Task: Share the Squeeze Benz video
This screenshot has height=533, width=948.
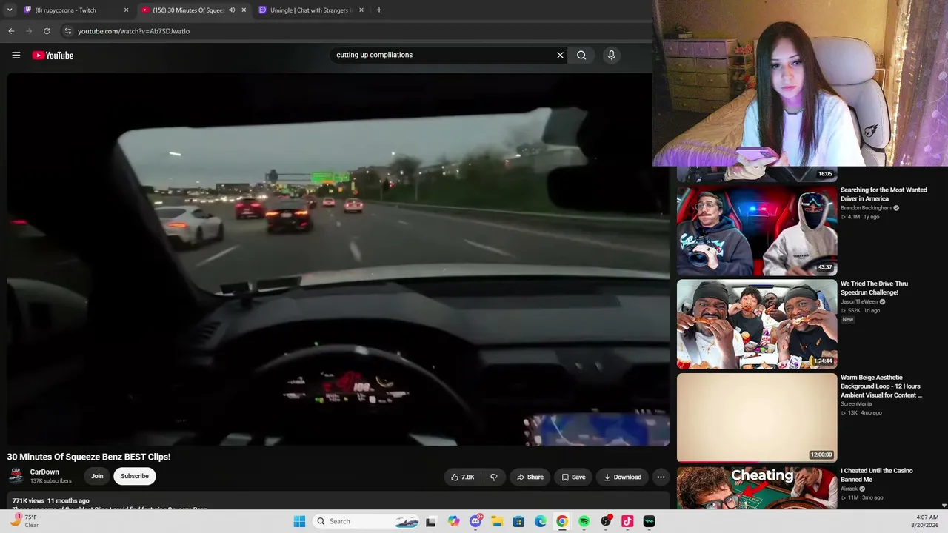Action: coord(530,477)
